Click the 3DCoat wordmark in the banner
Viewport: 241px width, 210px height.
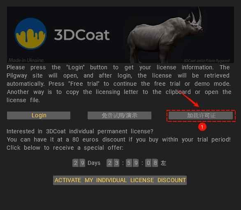pos(82,35)
